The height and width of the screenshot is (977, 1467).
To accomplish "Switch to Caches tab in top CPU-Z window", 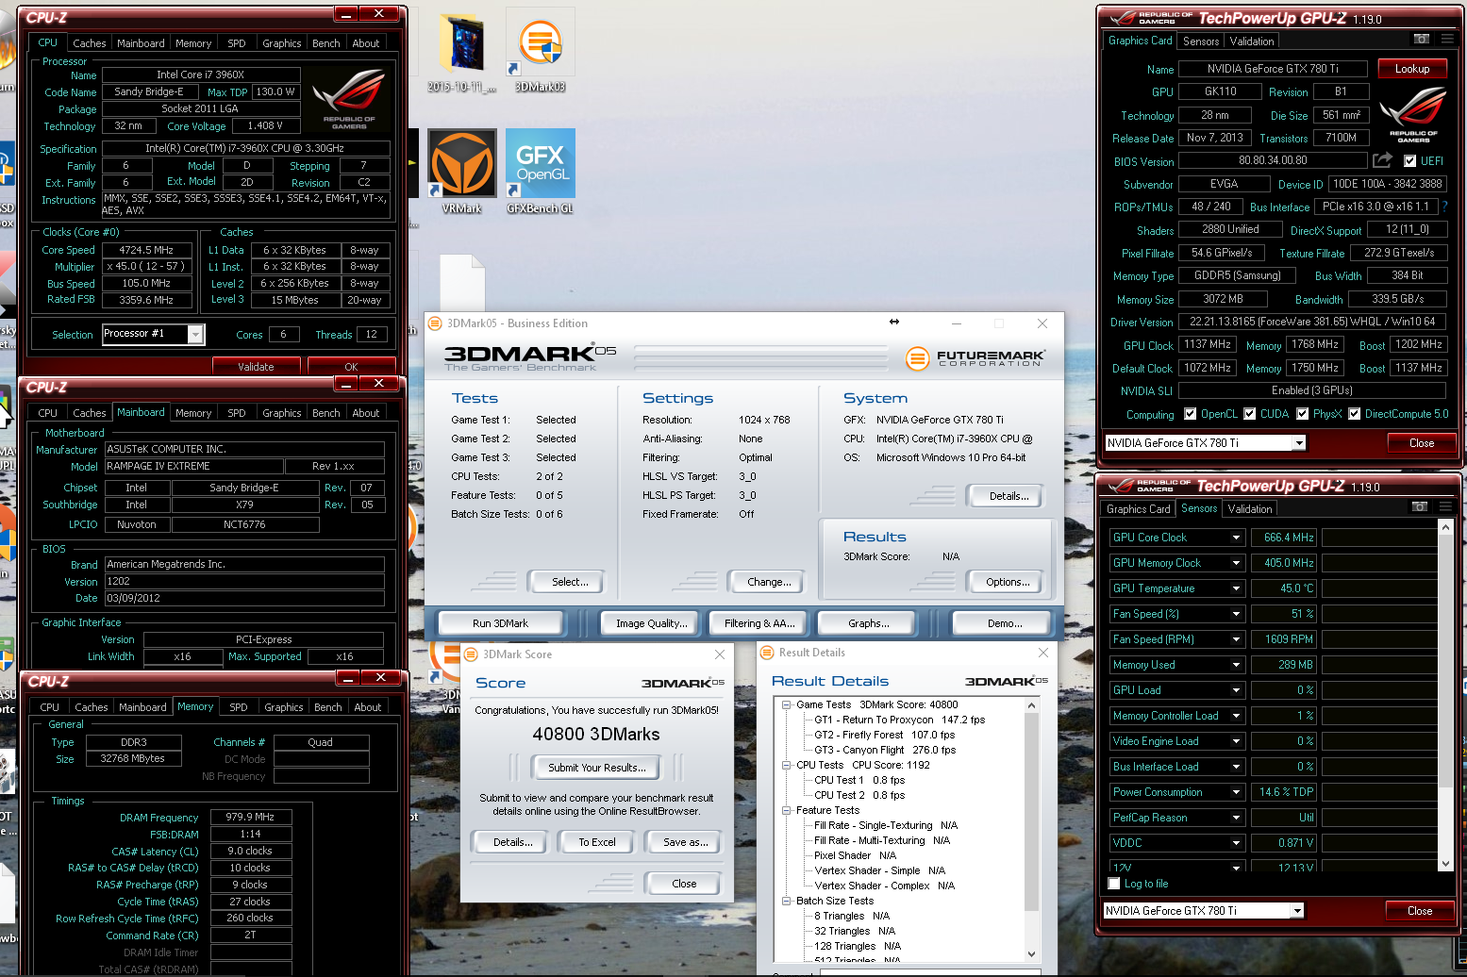I will pos(90,43).
